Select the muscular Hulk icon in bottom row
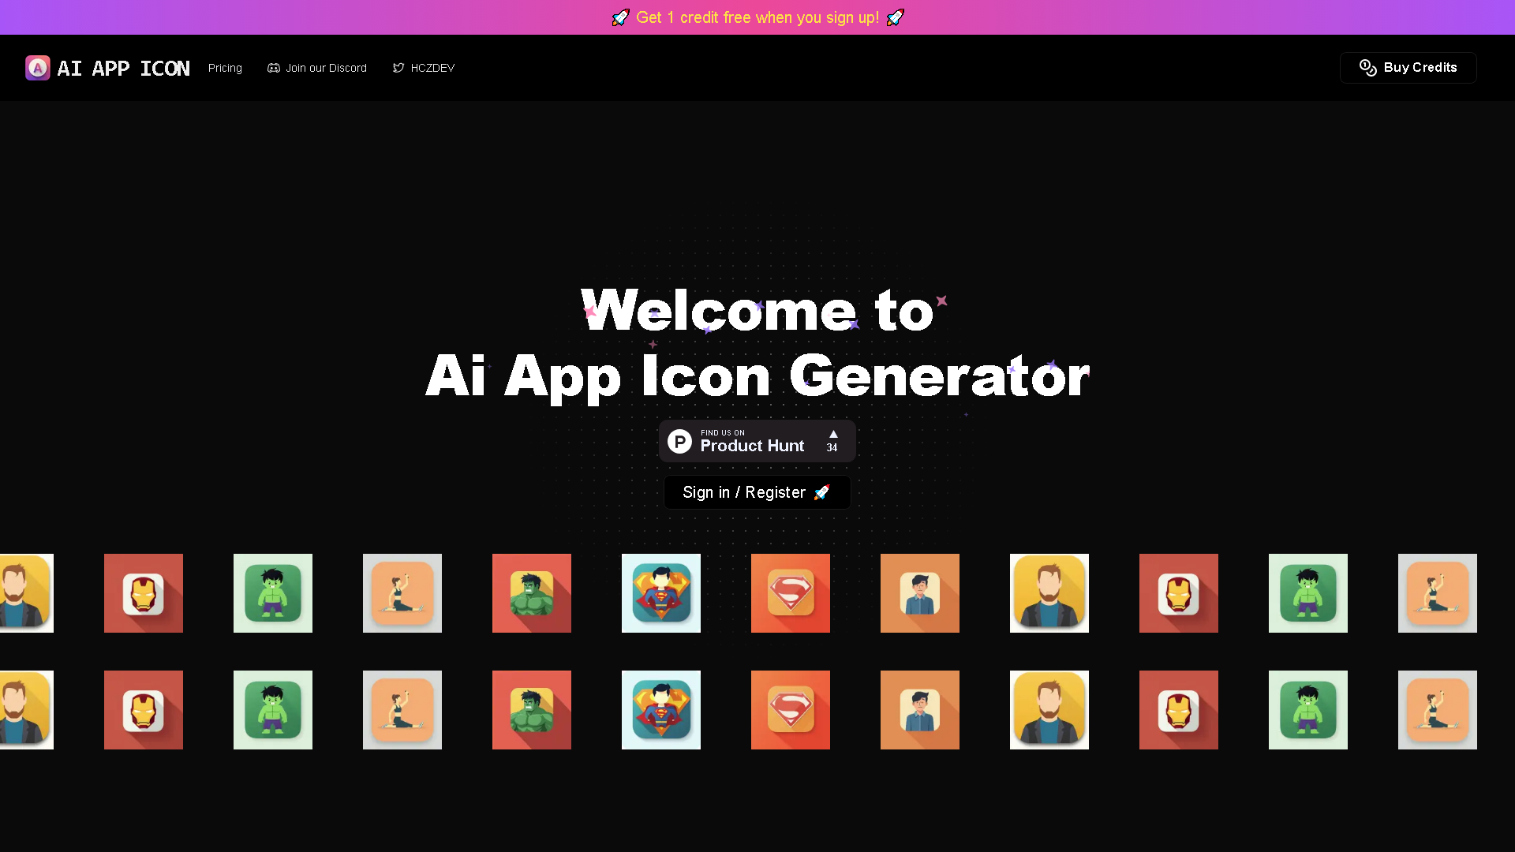1515x852 pixels. [x=532, y=710]
